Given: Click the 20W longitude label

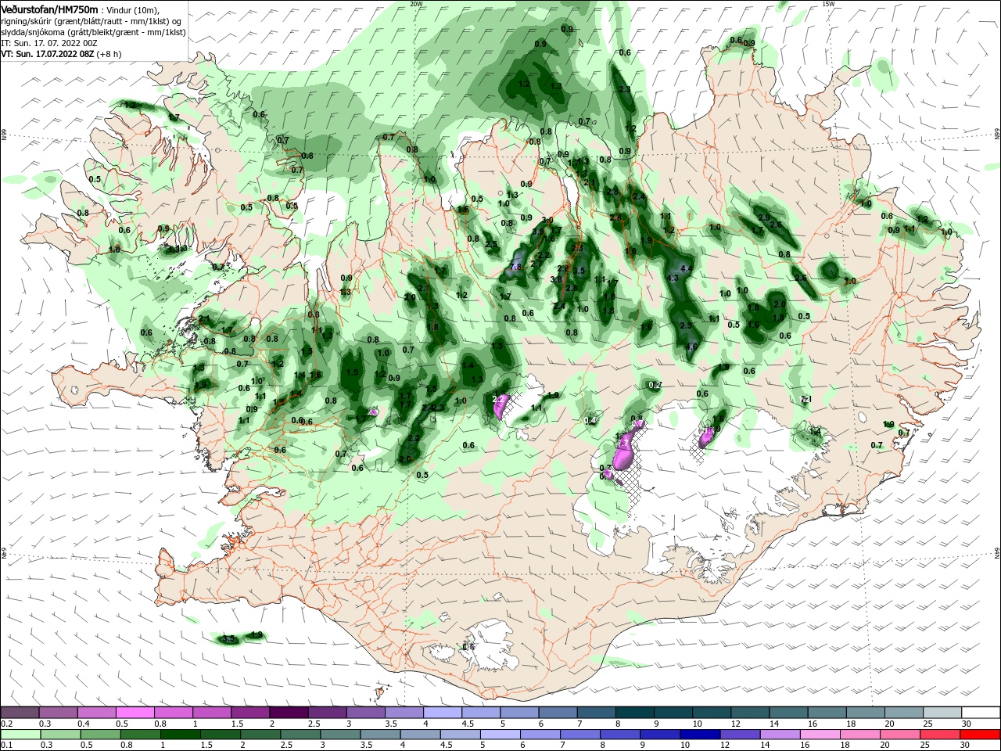Looking at the screenshot, I should click(x=416, y=4).
